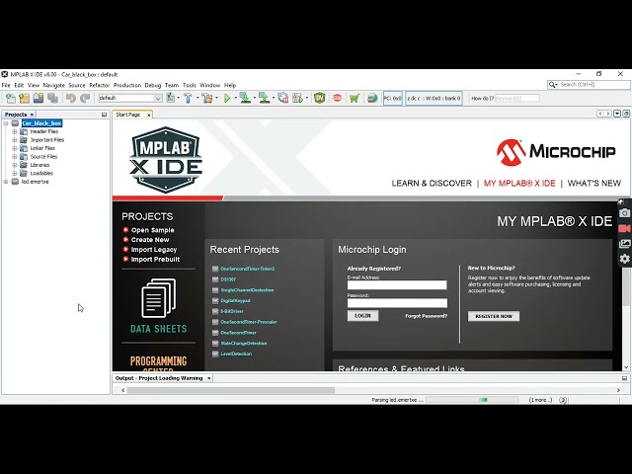Click the Output panel horizontal scrollbar
Viewport: 632px width, 474px height.
pos(231,390)
